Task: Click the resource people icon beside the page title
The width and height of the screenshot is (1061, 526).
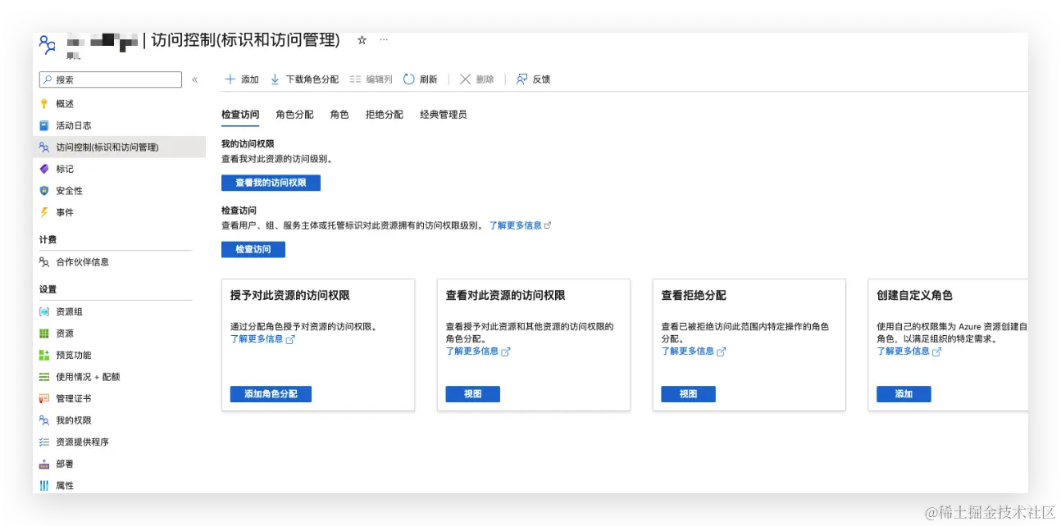Action: click(x=48, y=44)
